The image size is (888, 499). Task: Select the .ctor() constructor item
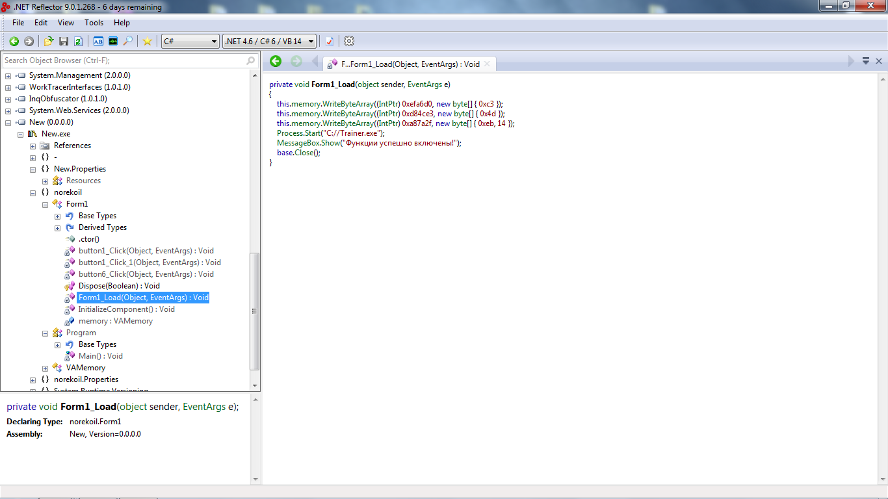tap(88, 239)
